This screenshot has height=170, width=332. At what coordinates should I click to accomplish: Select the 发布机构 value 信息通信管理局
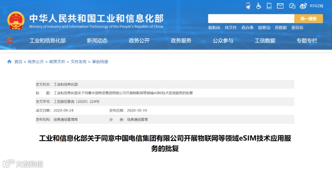[x=66, y=119]
